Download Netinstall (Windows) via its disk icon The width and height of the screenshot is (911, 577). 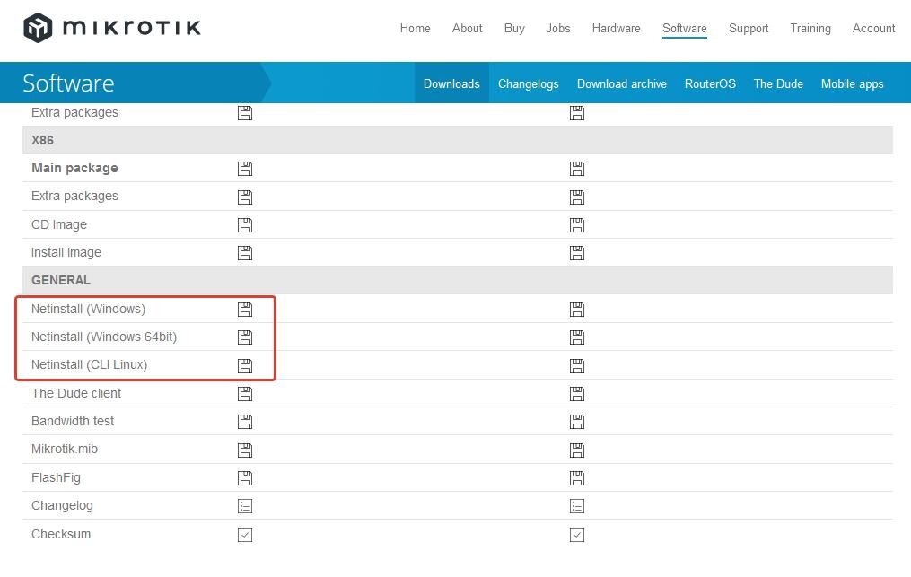[x=245, y=309]
